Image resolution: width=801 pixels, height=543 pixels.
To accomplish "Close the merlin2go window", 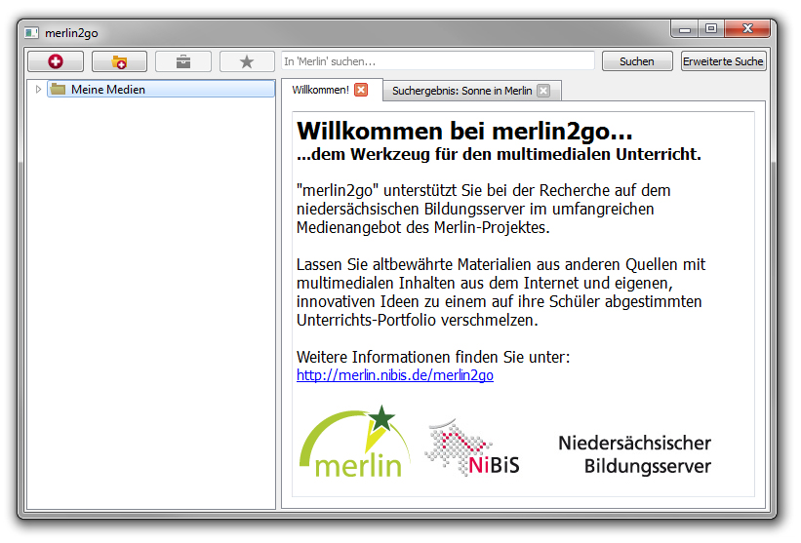I will click(747, 28).
